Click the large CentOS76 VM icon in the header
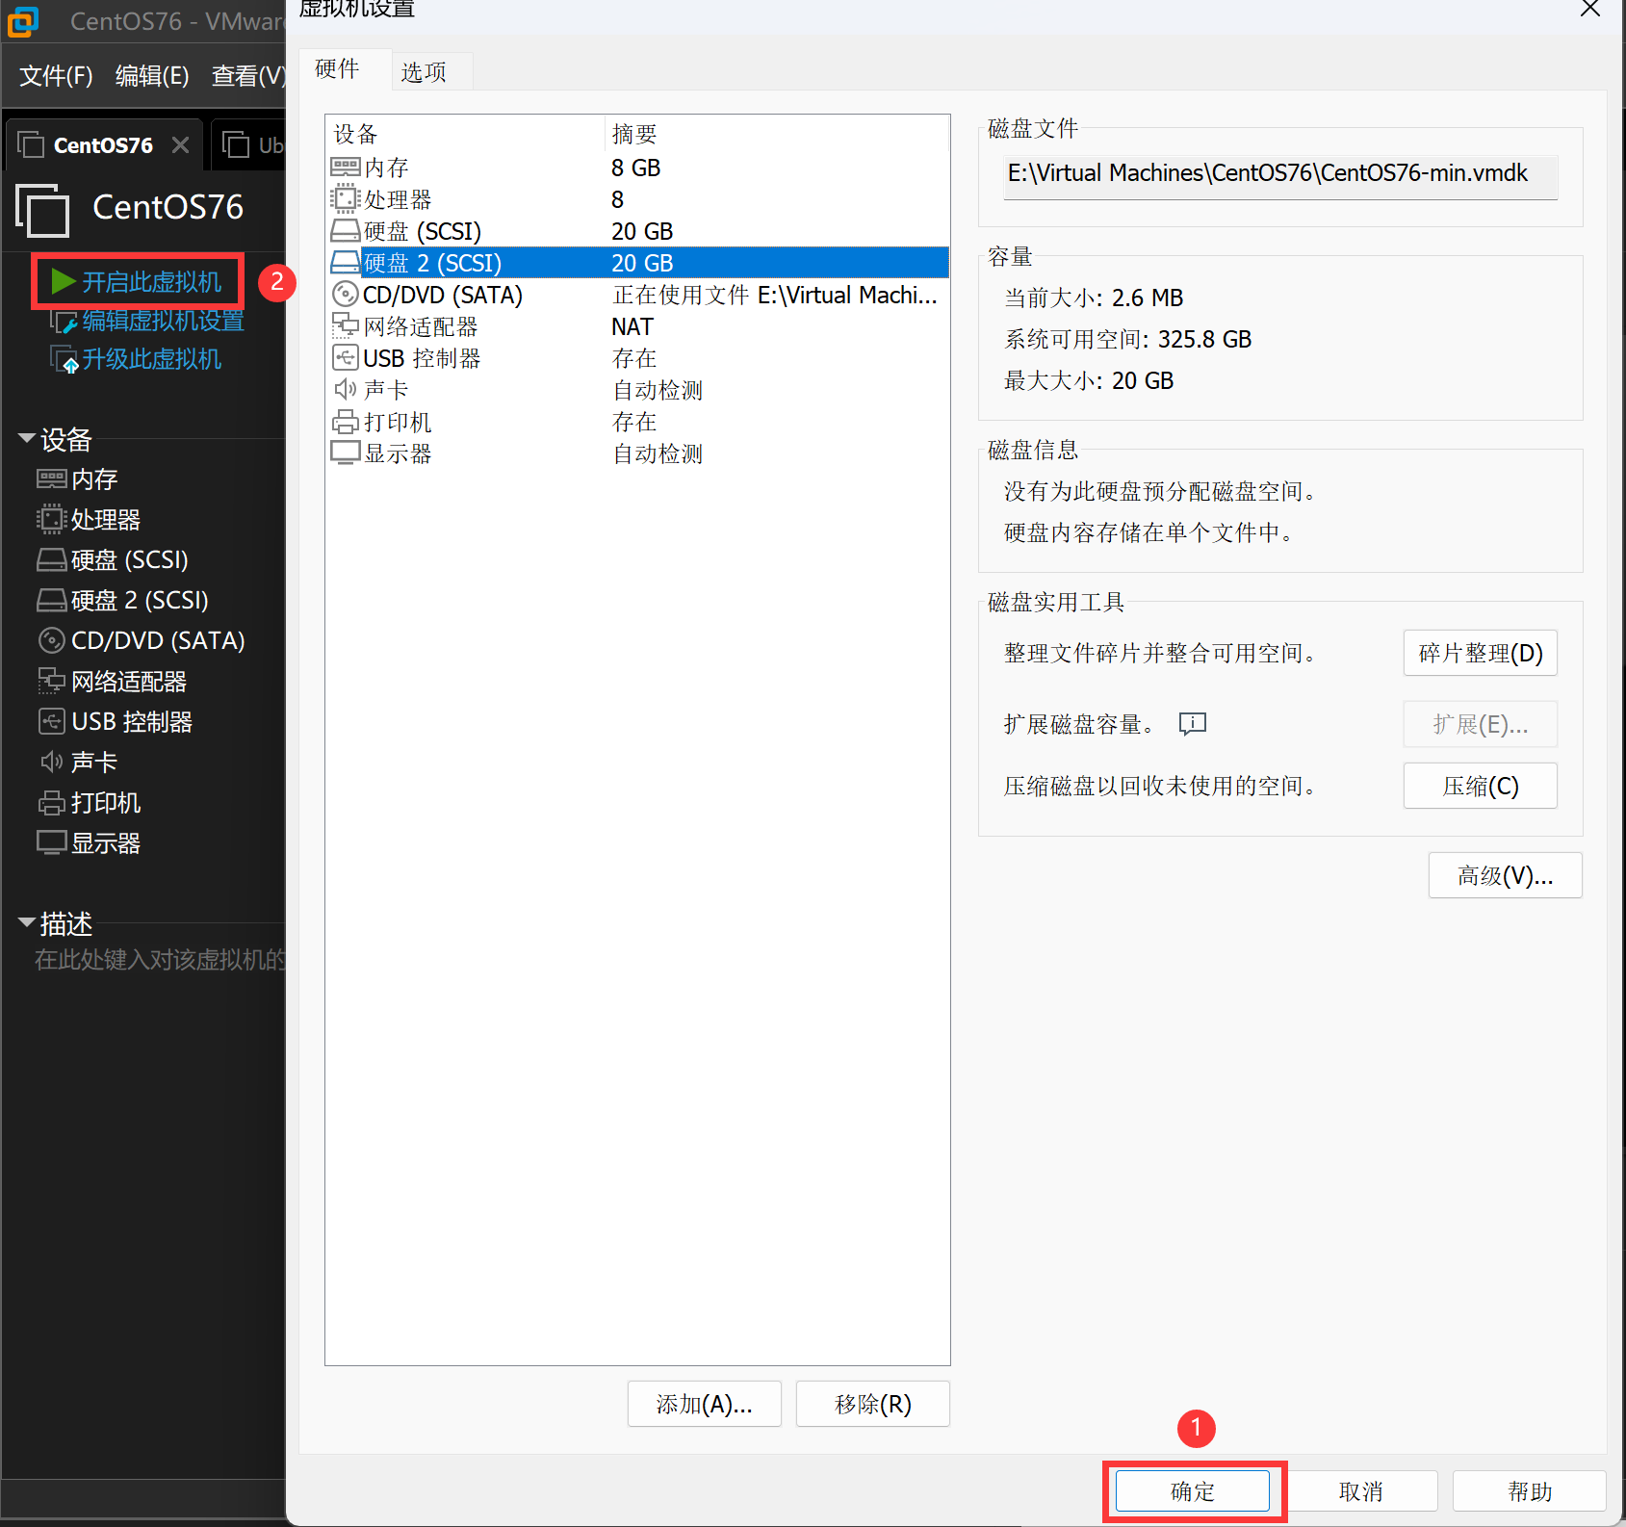This screenshot has height=1527, width=1626. (x=42, y=210)
